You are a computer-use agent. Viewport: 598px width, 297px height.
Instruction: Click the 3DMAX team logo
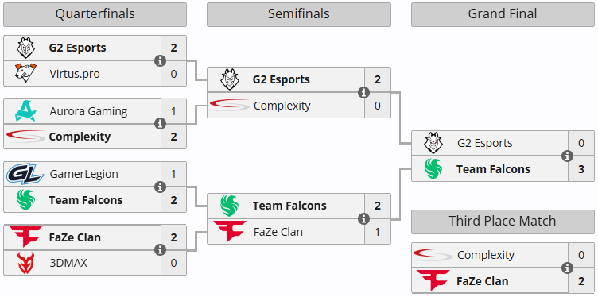tap(25, 263)
